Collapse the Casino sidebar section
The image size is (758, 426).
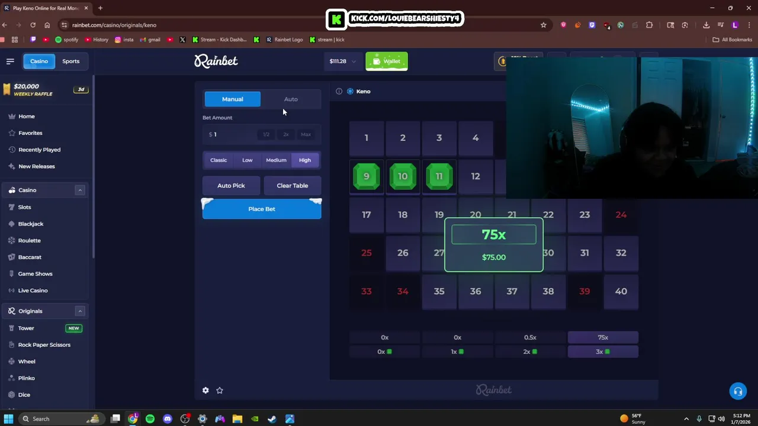[x=80, y=190]
